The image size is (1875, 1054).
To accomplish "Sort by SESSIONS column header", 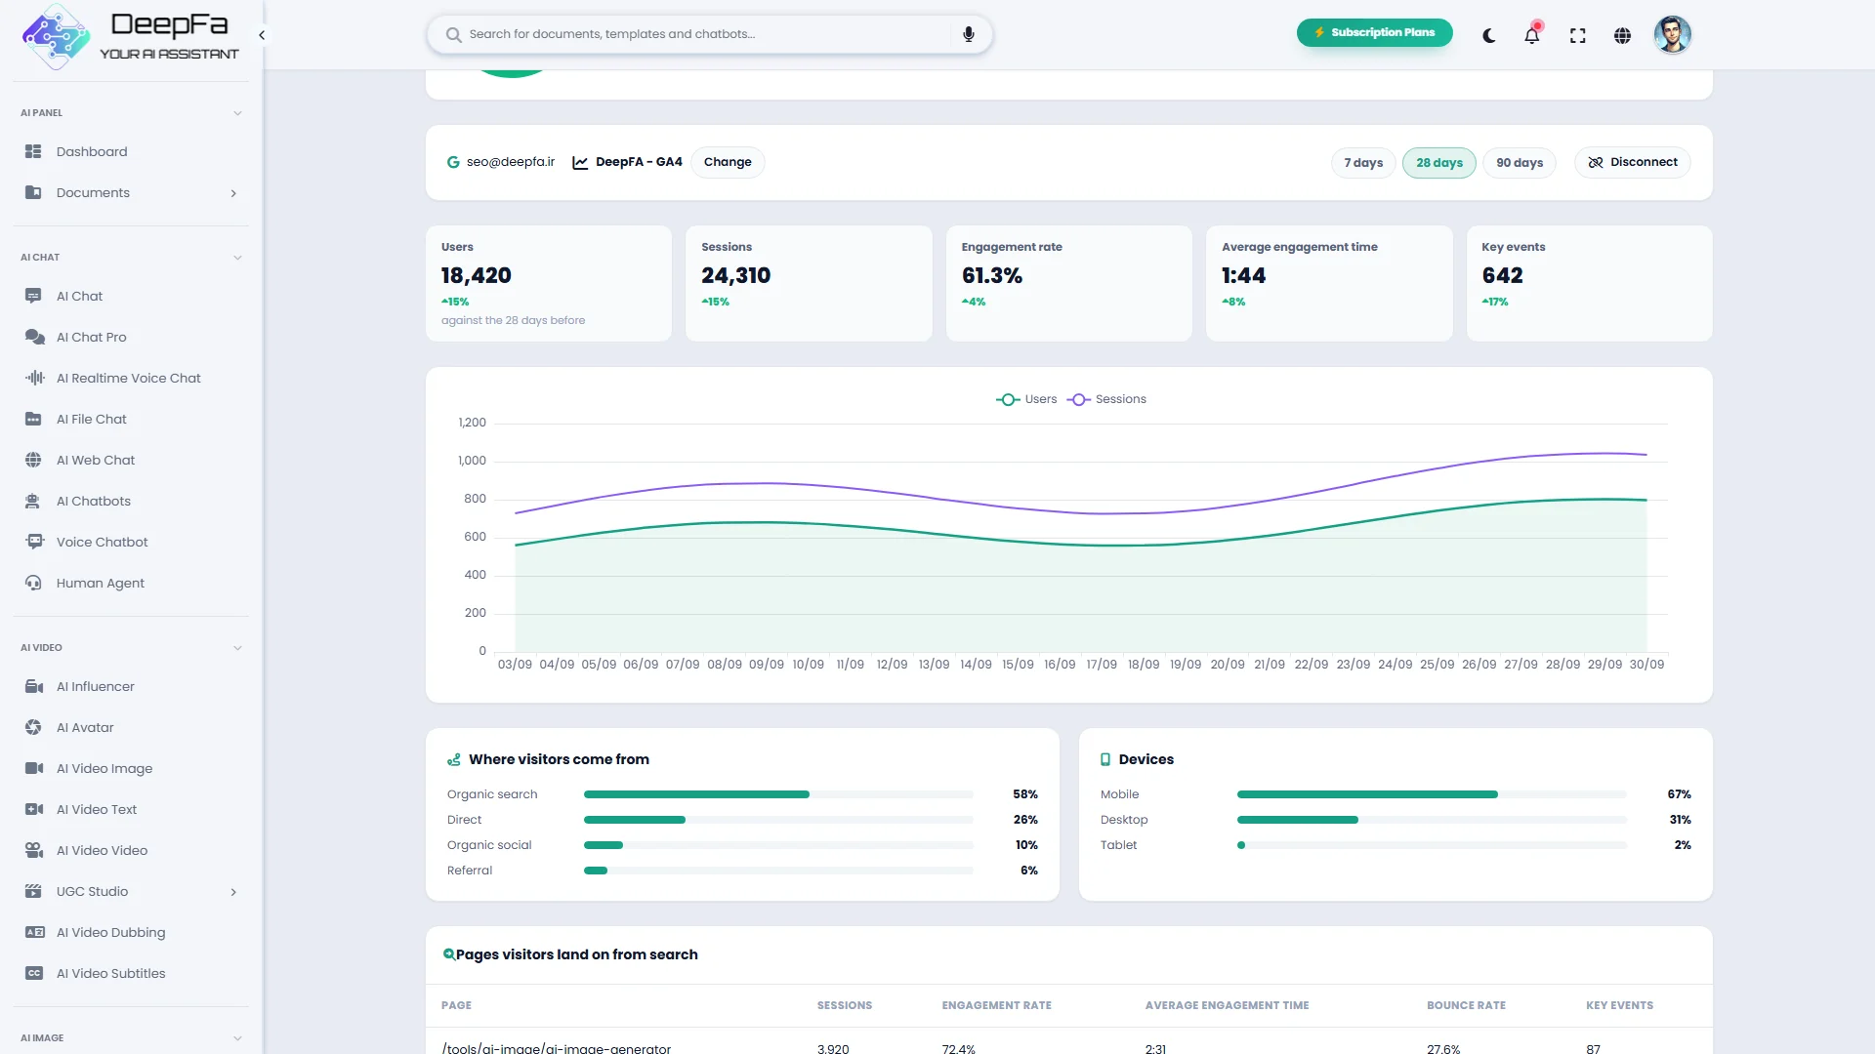I will coord(845,1005).
